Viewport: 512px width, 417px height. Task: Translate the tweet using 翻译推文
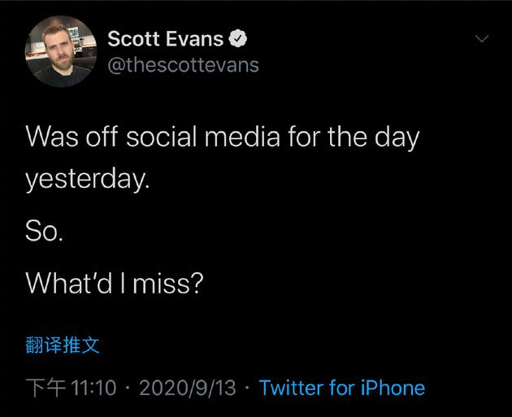point(63,345)
